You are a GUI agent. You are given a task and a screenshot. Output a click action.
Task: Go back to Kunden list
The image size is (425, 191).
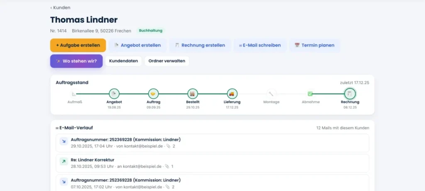[60, 7]
